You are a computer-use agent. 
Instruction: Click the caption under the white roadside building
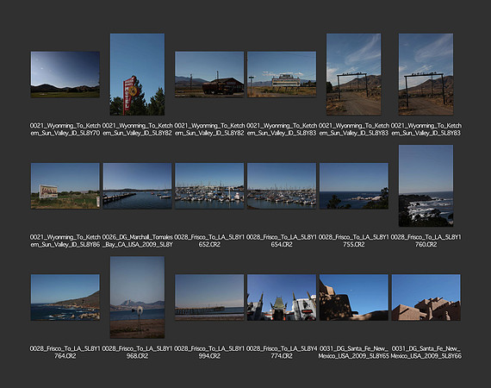coord(282,129)
